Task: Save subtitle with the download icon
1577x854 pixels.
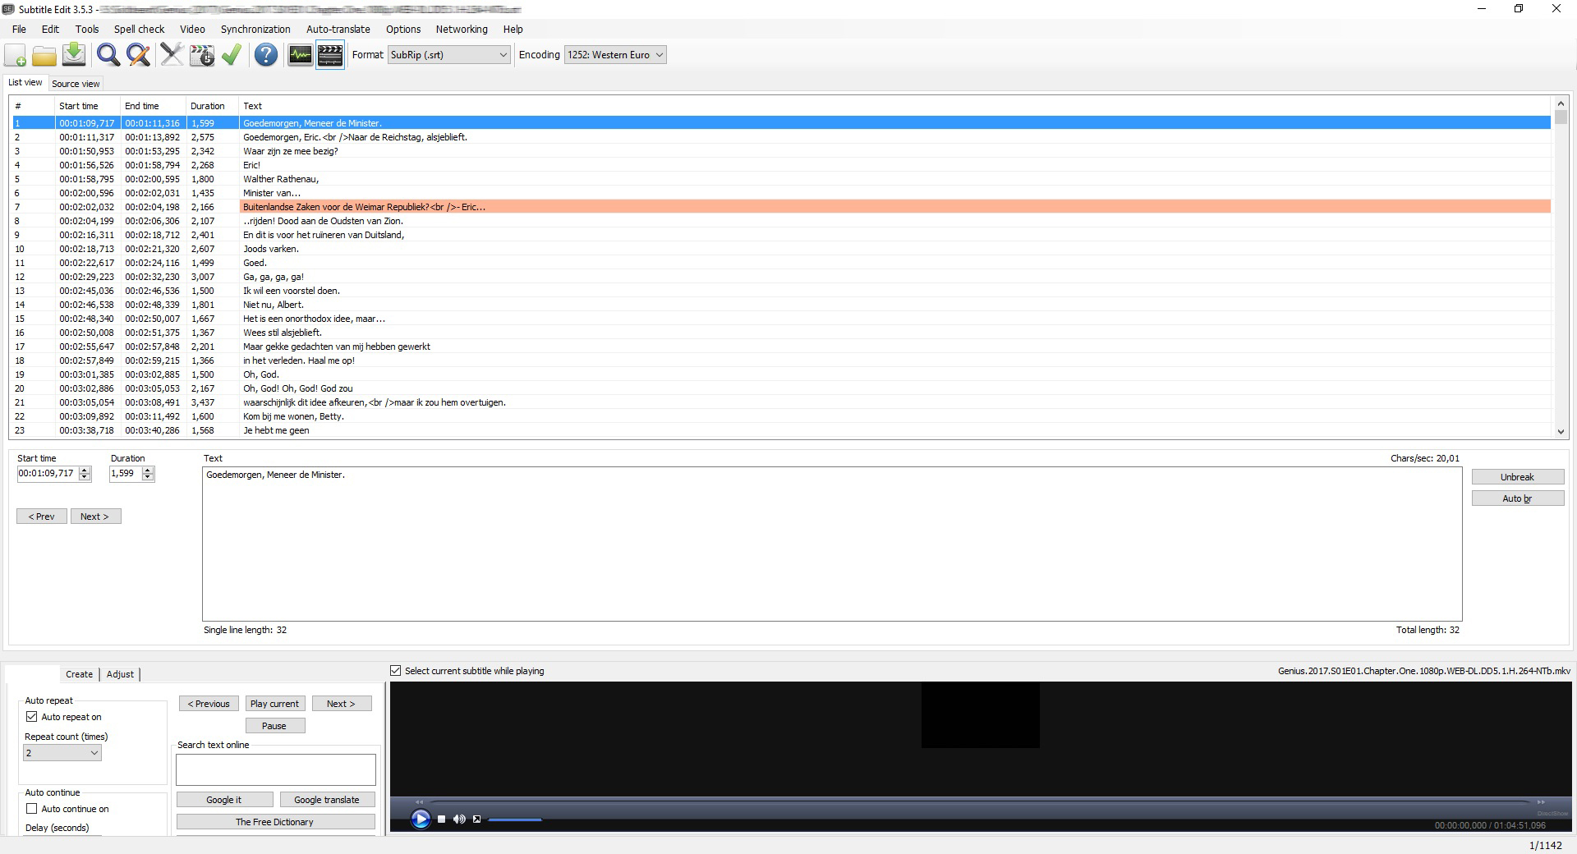Action: coord(74,55)
